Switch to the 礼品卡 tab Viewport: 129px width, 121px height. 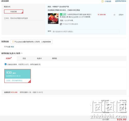39,58
